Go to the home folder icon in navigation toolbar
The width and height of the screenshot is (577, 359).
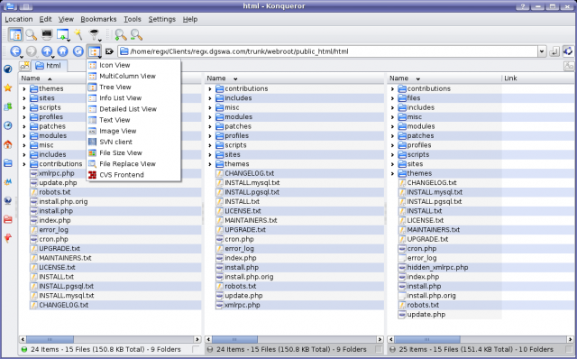62,51
